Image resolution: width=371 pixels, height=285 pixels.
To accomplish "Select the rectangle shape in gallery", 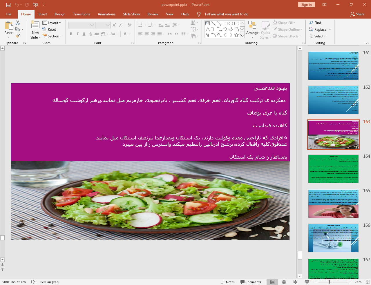I will (225, 23).
